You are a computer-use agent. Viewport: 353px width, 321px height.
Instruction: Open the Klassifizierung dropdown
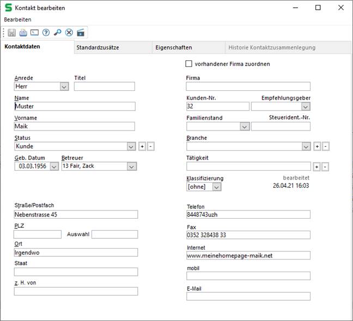[217, 187]
